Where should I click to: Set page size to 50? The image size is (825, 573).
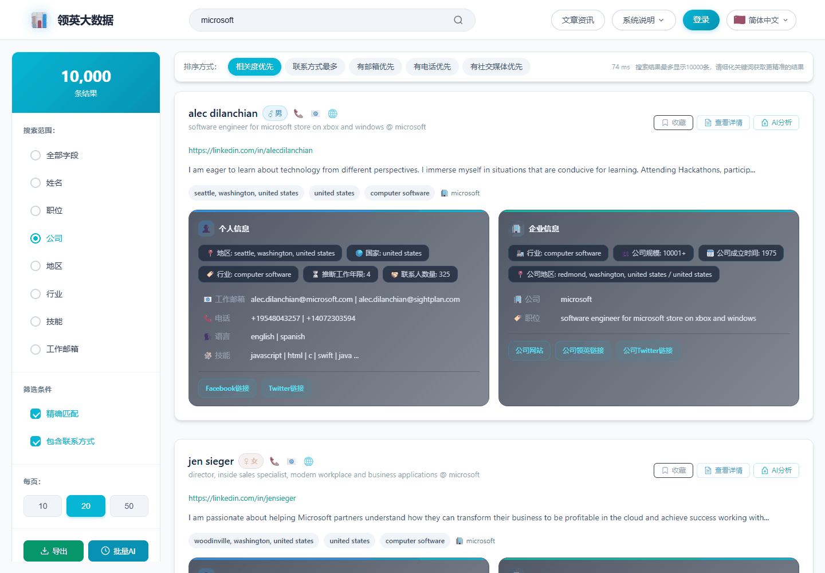129,506
